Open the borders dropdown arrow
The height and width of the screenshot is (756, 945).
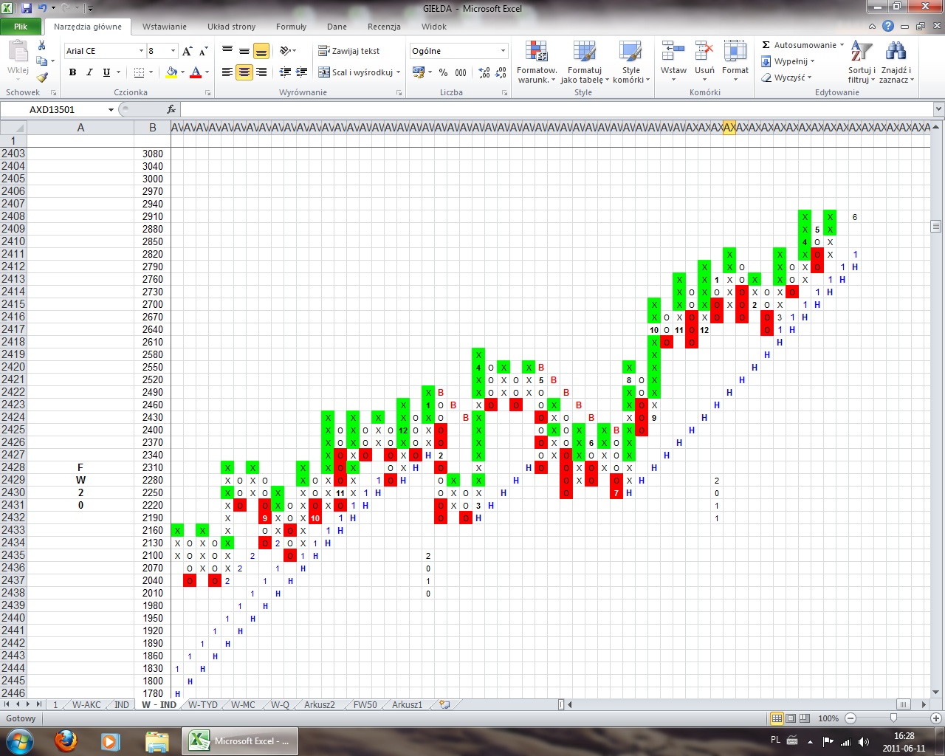[151, 72]
